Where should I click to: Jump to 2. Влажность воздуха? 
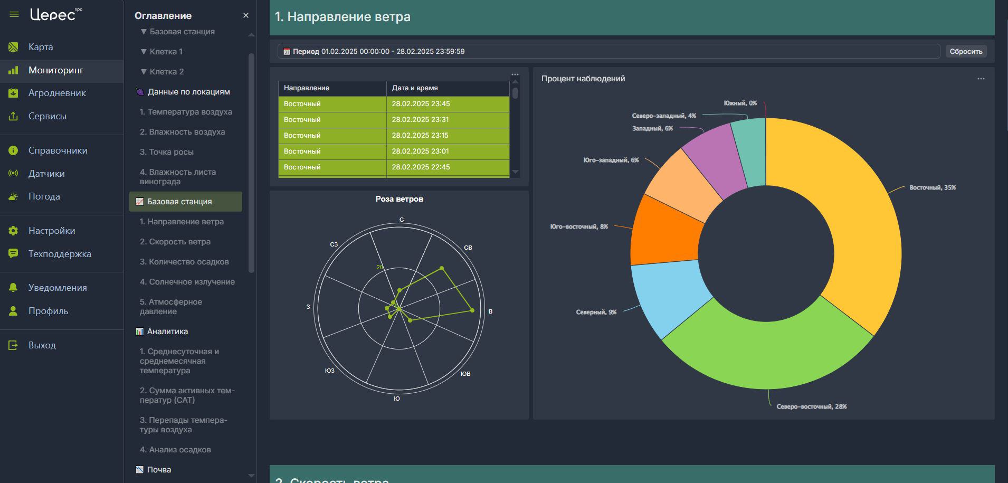(x=182, y=132)
